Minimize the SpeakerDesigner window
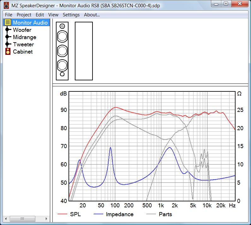Screen dimensions: 251x225 coord(216,4)
